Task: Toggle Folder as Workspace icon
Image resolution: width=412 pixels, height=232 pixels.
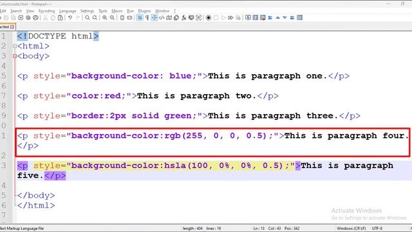Action: (191, 17)
